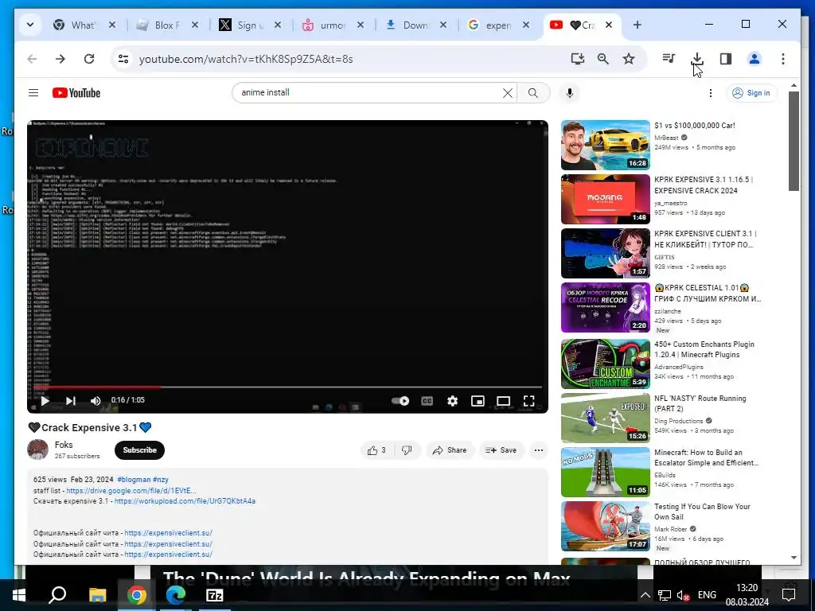Open a new browser tab
This screenshot has height=611, width=815.
tap(638, 25)
